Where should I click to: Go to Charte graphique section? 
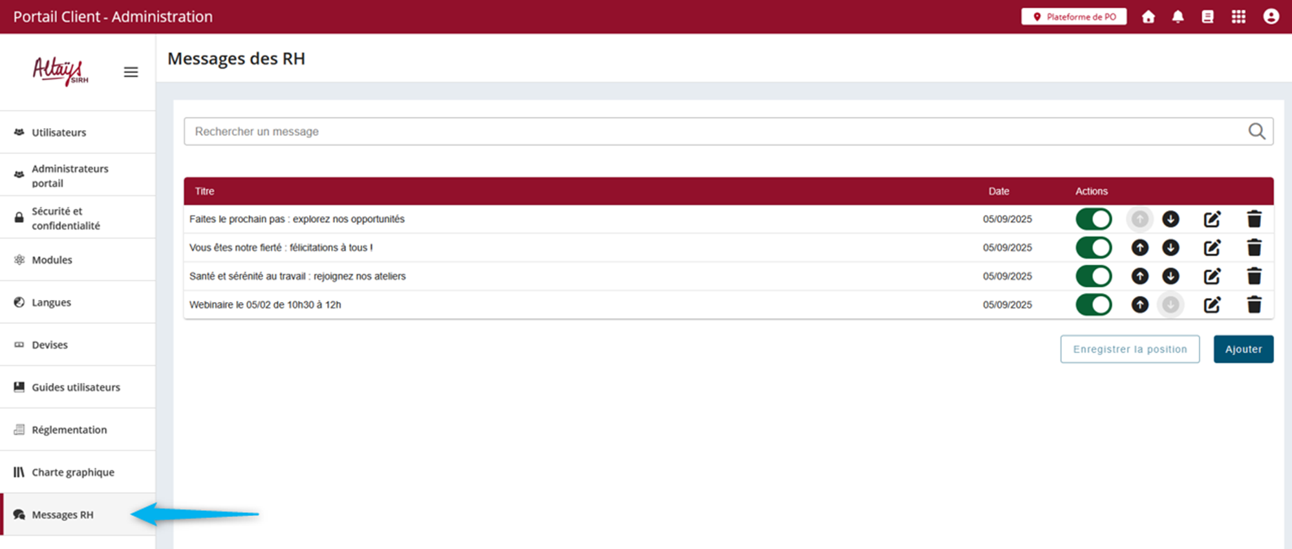[72, 472]
